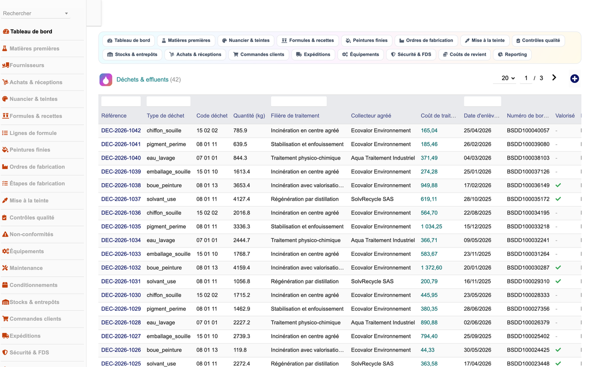Open the Sécurité & FDS top tab
Image resolution: width=594 pixels, height=367 pixels.
pos(411,54)
